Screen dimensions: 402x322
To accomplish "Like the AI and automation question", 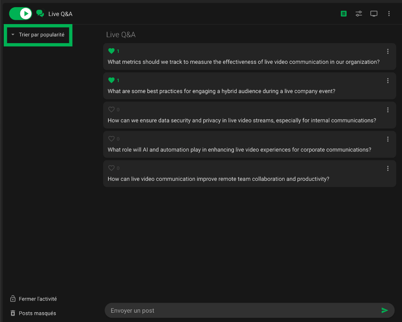I will pyautogui.click(x=112, y=139).
